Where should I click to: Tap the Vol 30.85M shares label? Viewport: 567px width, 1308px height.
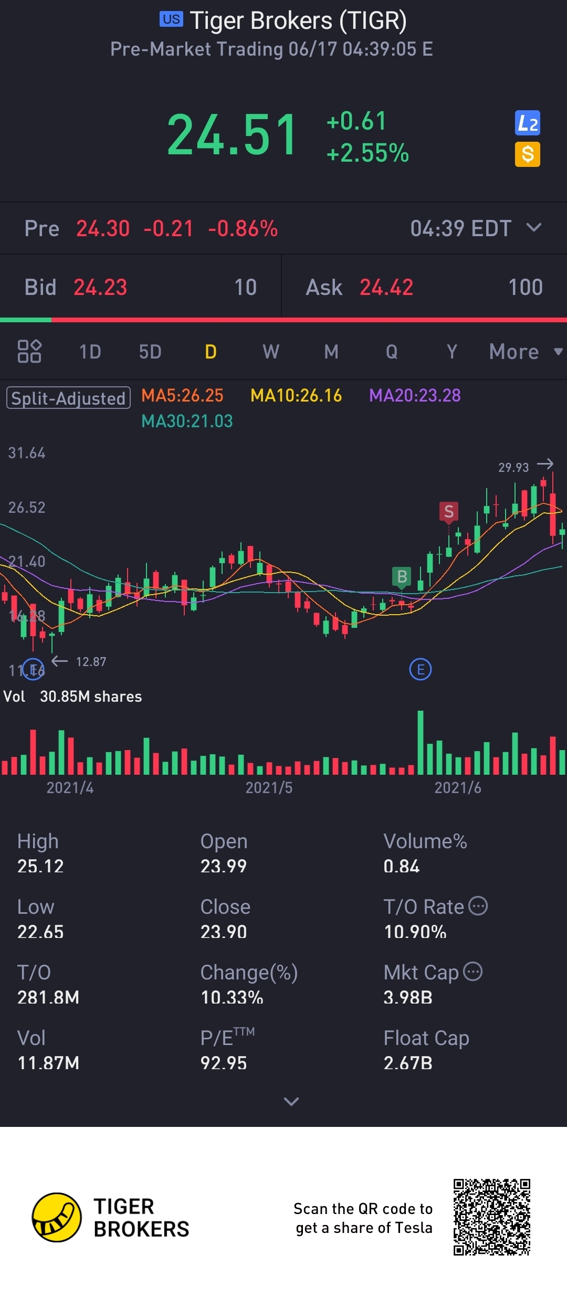[x=72, y=697]
